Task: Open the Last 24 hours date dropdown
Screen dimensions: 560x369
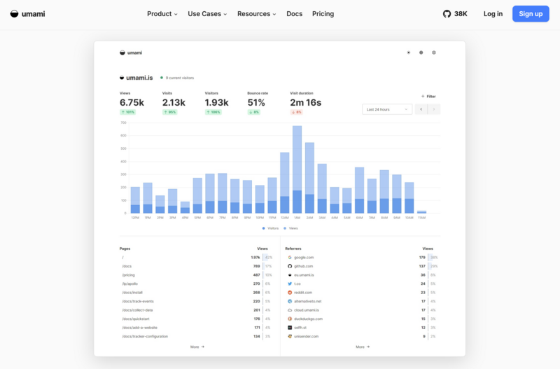Action: (387, 109)
